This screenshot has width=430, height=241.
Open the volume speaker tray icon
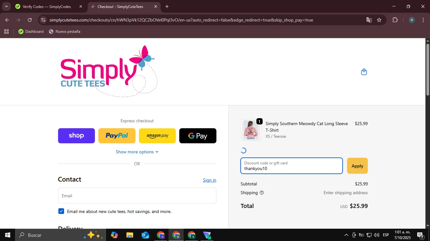(377, 235)
